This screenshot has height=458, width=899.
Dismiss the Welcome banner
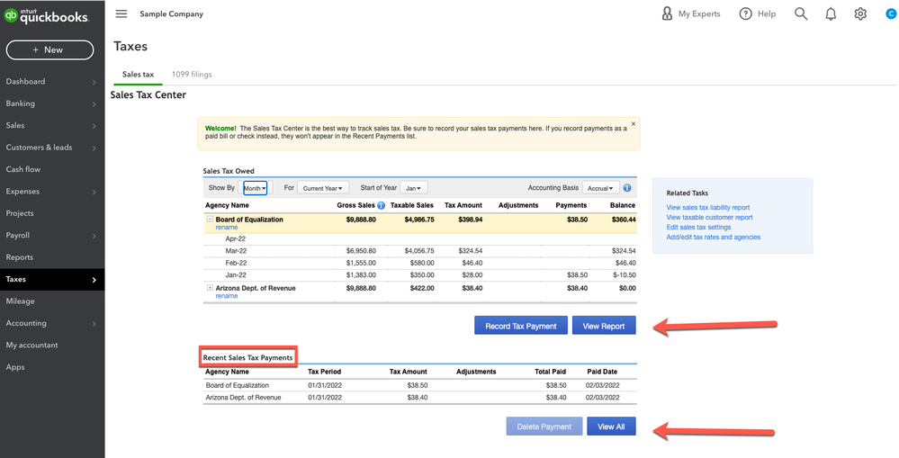634,124
